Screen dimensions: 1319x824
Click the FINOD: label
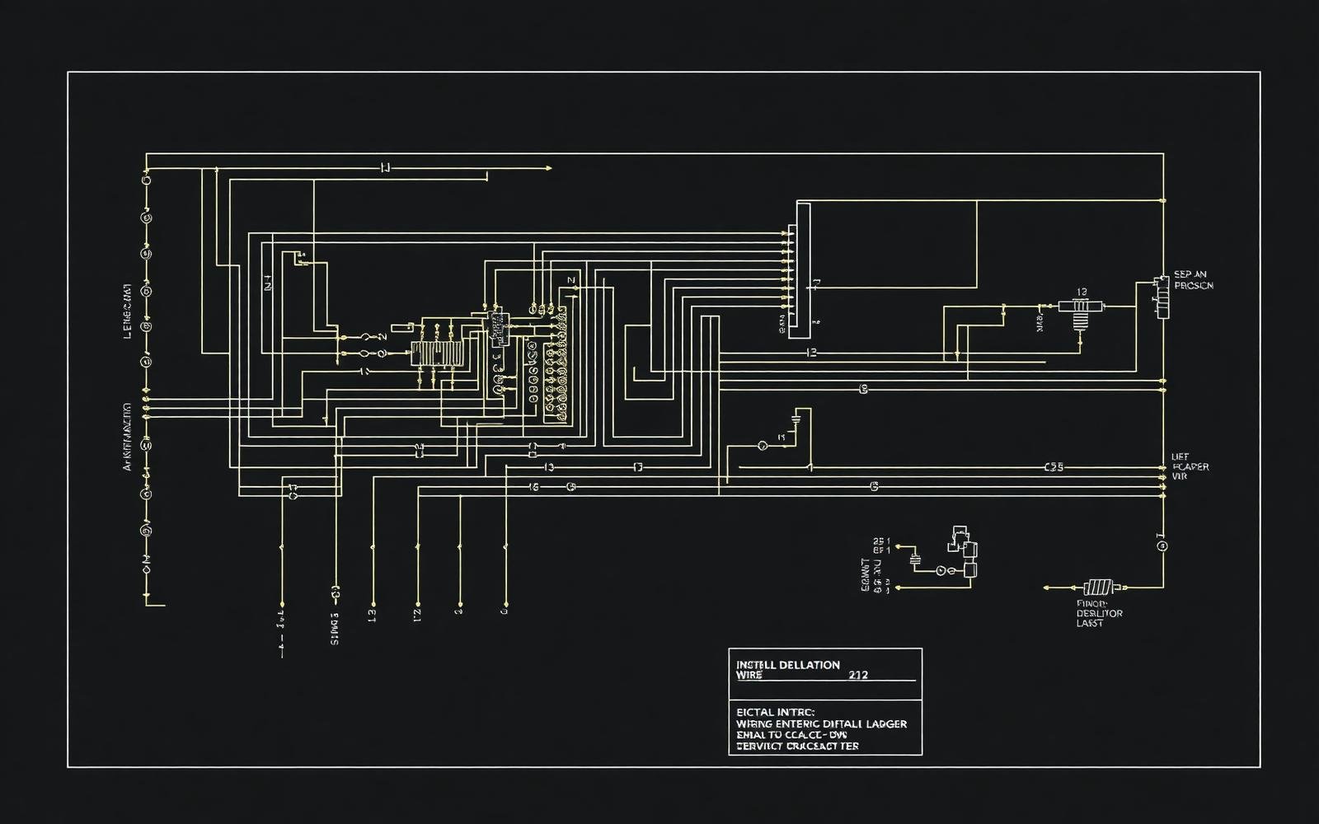coord(1092,603)
